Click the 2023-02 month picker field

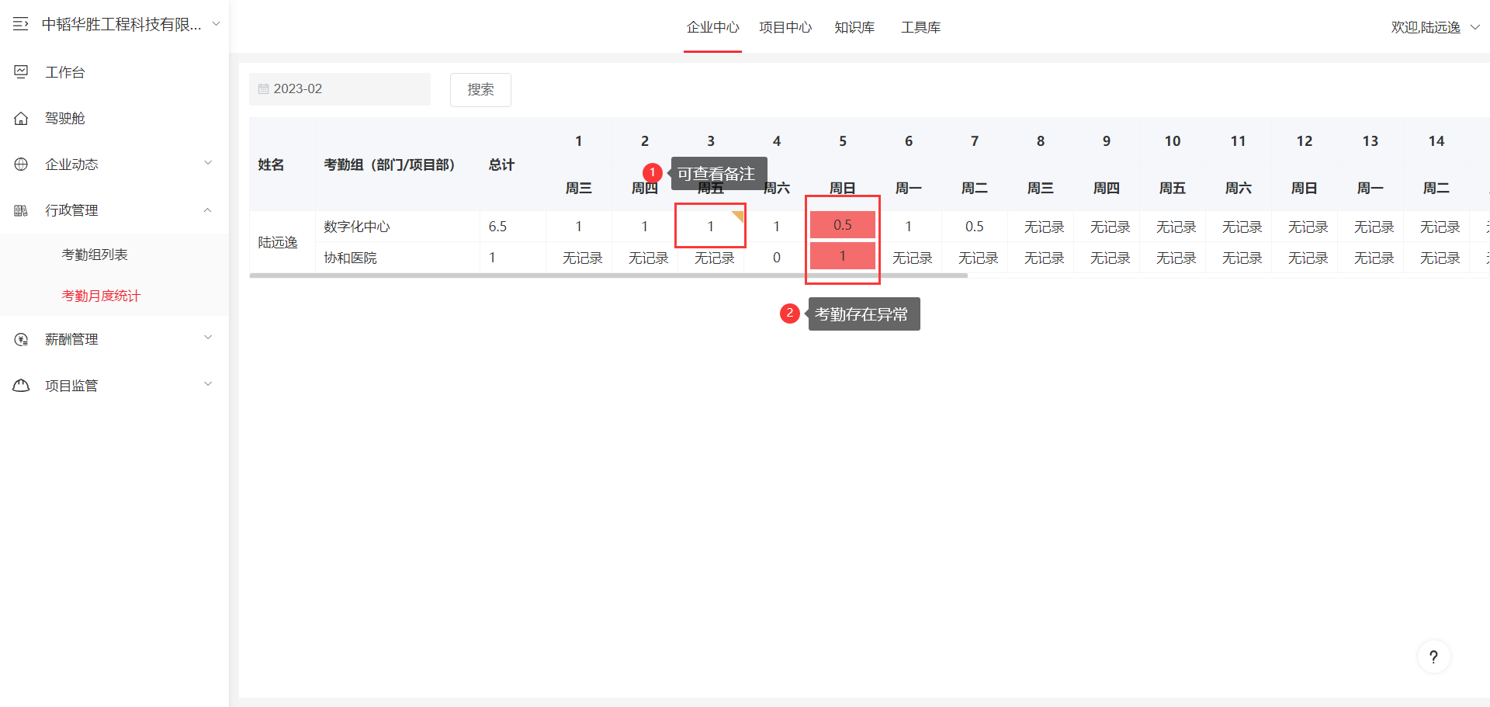pyautogui.click(x=340, y=89)
